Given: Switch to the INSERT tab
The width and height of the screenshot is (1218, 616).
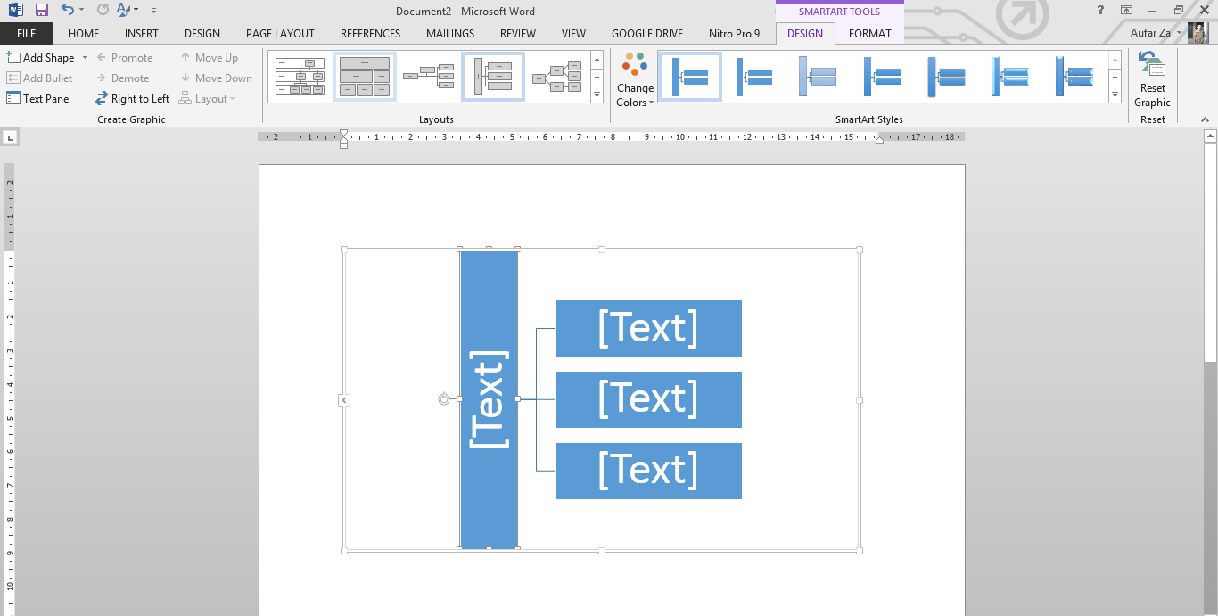Looking at the screenshot, I should pyautogui.click(x=142, y=34).
